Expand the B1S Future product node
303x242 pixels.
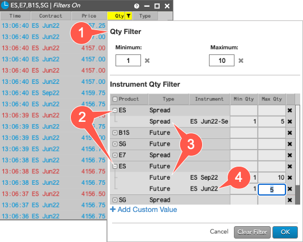115,133
